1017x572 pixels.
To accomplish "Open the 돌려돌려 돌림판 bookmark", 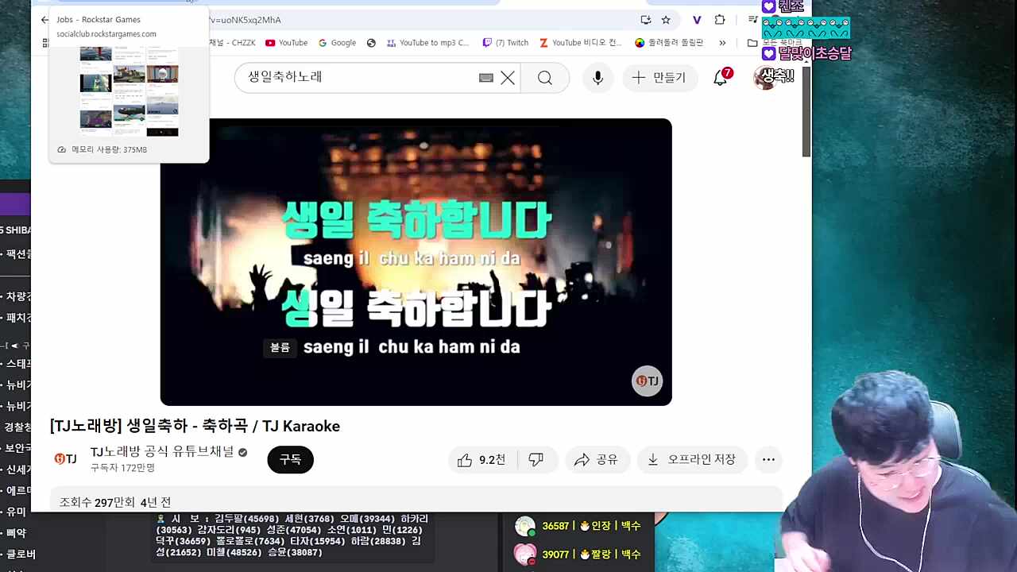I will 669,43.
